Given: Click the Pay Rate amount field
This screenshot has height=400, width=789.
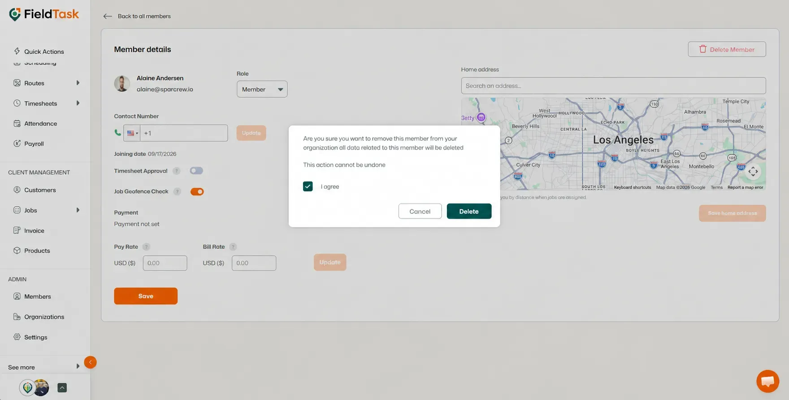Looking at the screenshot, I should point(165,263).
